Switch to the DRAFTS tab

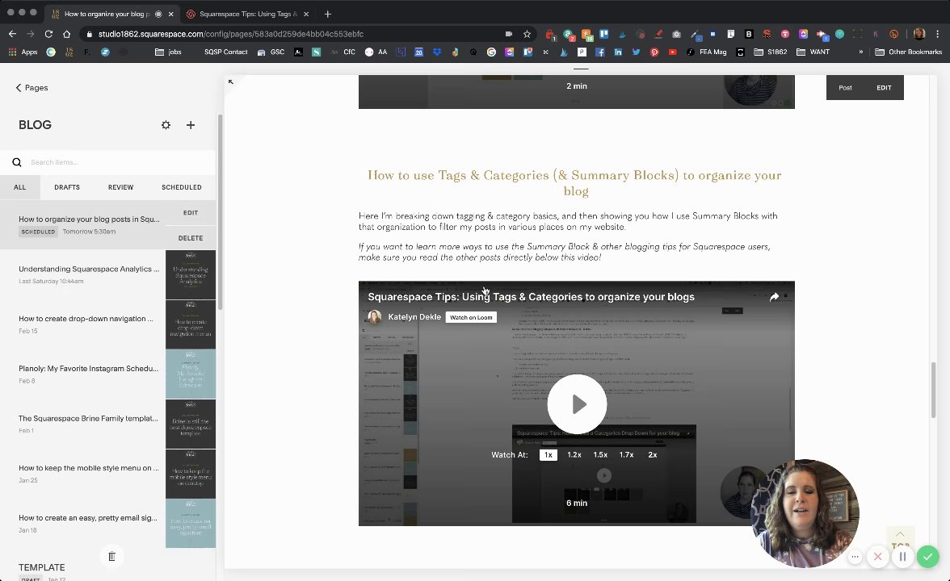click(66, 187)
